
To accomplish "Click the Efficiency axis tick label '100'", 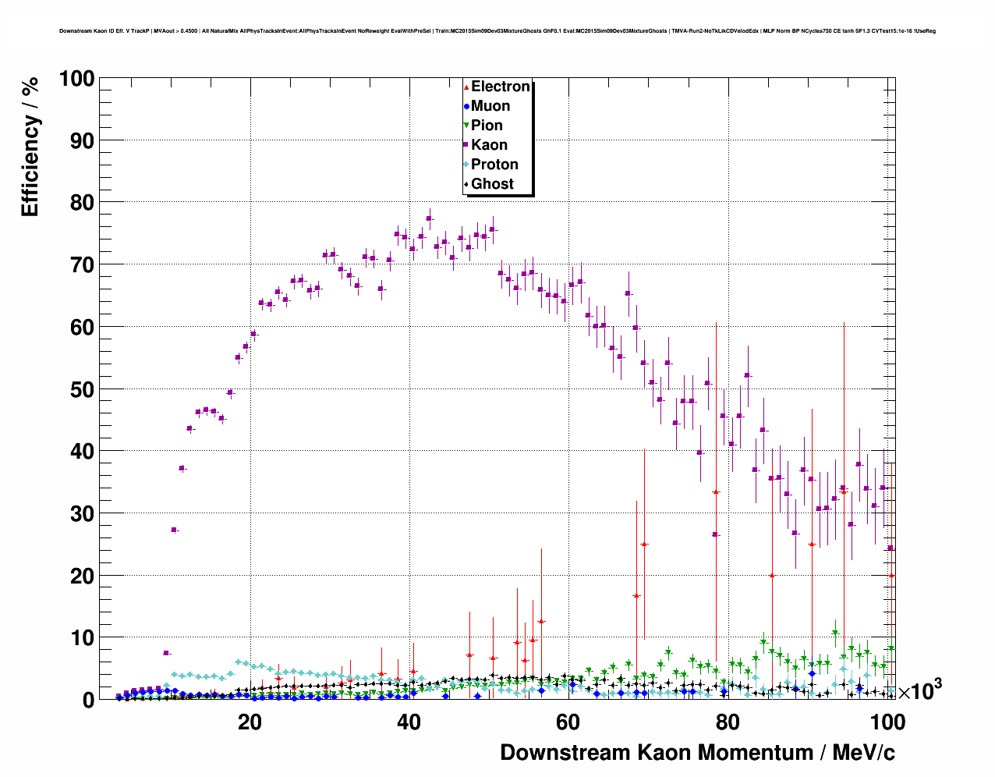I will [x=76, y=79].
